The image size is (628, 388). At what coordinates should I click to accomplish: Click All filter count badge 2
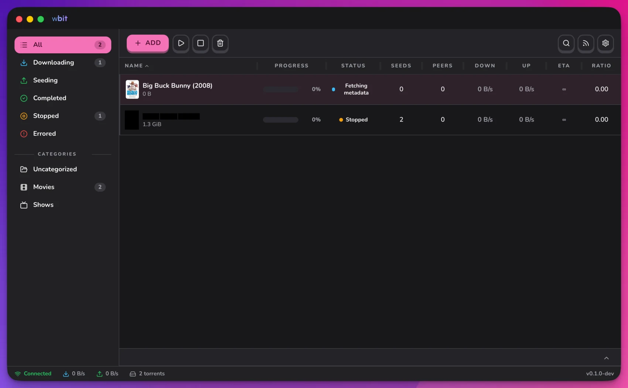100,45
